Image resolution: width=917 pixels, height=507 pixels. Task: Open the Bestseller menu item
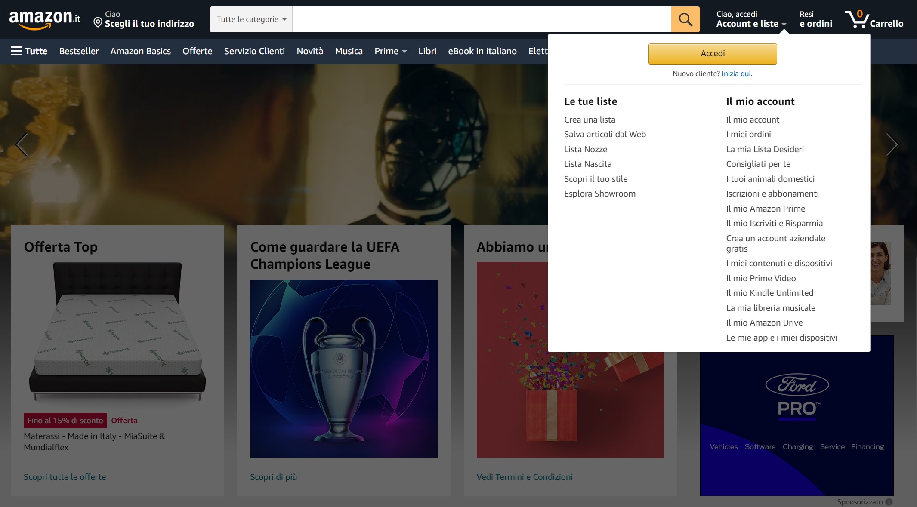pos(79,51)
